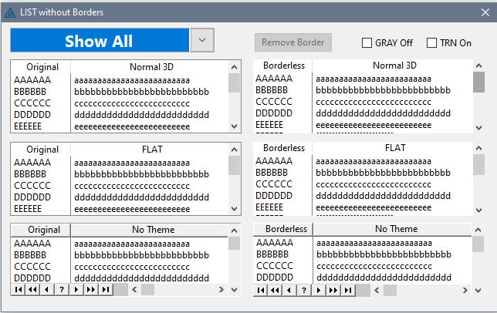This screenshot has height=313, width=497.
Task: Open the Show All dropdown arrow
Action: (x=201, y=41)
